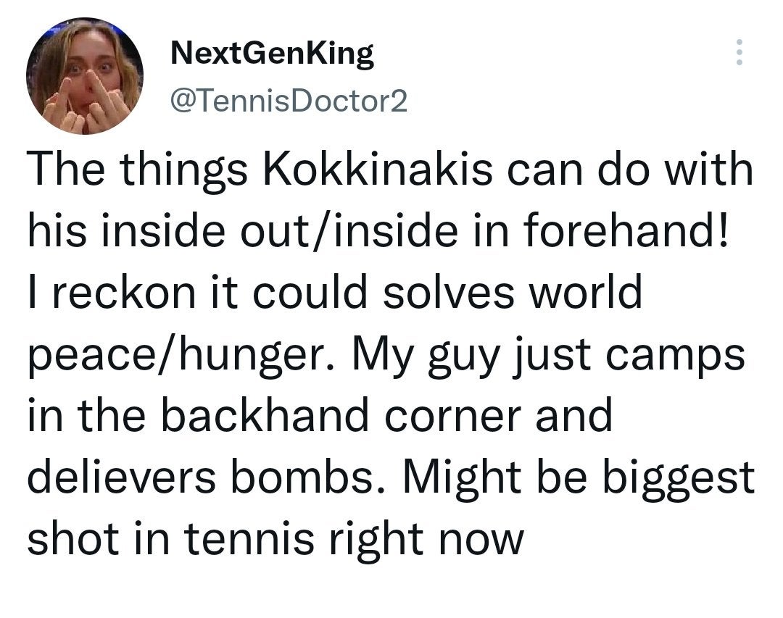Image resolution: width=783 pixels, height=618 pixels.
Task: Click the word Kokkinakis in the tweet
Action: 377,169
